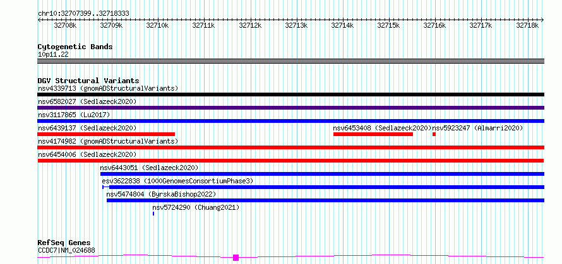Click the nsv5474804 ByrskaBishop2022 label
Screen dimensions: 562x264
pyautogui.click(x=161, y=194)
